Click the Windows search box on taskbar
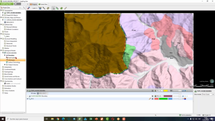The width and height of the screenshot is (215, 121). (x=25, y=119)
